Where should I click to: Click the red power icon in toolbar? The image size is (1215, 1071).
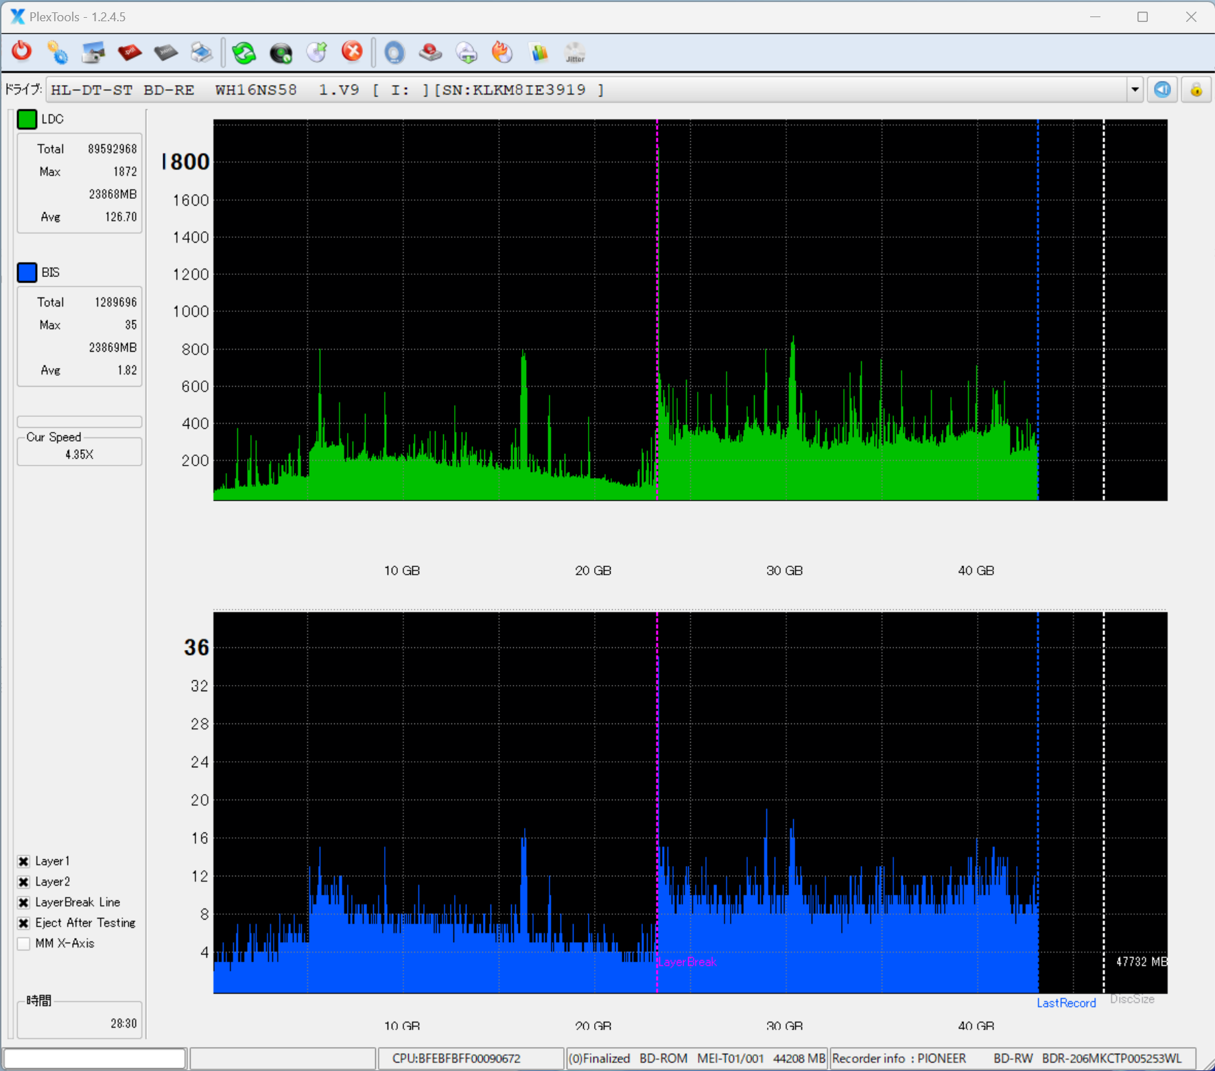pyautogui.click(x=22, y=52)
